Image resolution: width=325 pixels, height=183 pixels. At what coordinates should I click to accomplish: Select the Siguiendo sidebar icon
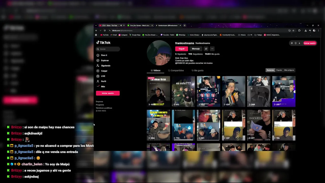pos(98,66)
